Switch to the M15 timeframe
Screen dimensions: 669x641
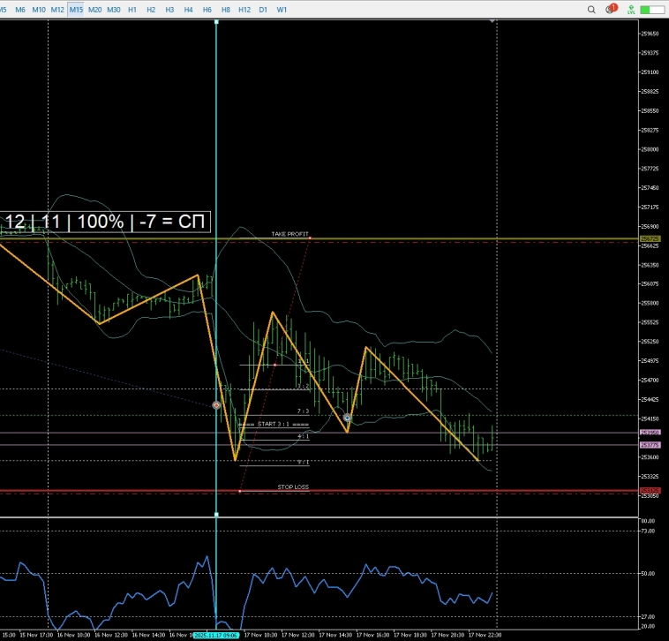coord(76,9)
